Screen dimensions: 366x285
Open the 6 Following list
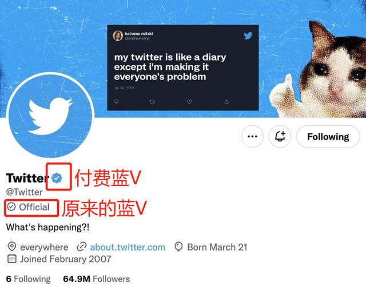pos(28,279)
